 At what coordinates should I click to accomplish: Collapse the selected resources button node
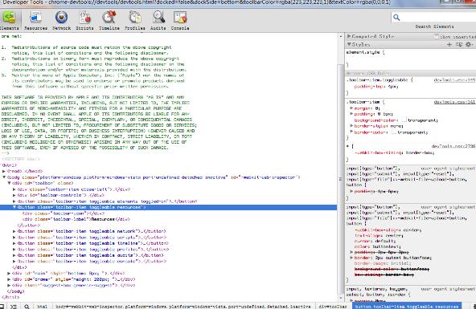[x=14, y=207]
